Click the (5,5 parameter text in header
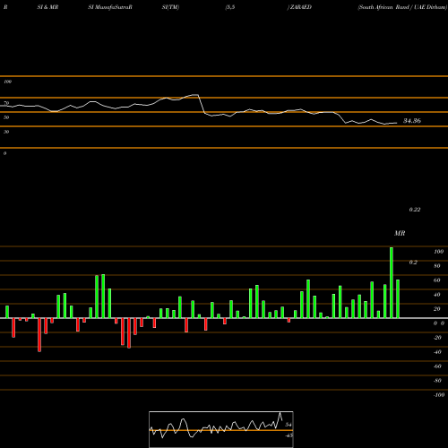 tap(230, 7)
